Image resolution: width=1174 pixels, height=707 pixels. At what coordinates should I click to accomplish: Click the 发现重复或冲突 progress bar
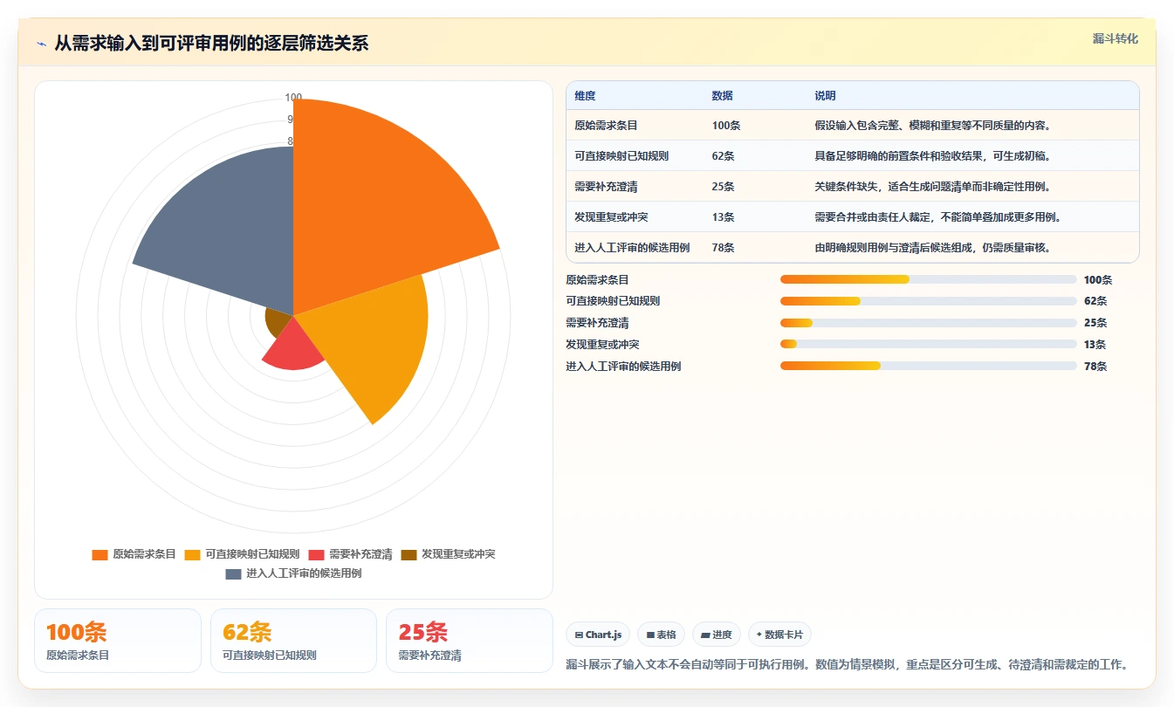[928, 344]
